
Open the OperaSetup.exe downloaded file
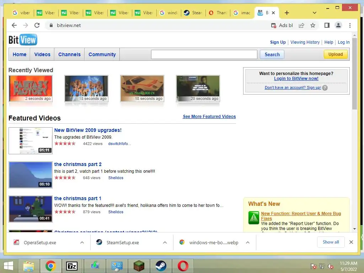click(40, 242)
